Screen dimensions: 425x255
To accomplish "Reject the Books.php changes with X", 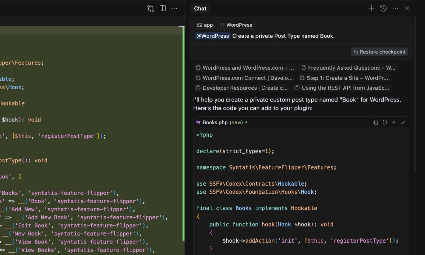I will (394, 122).
